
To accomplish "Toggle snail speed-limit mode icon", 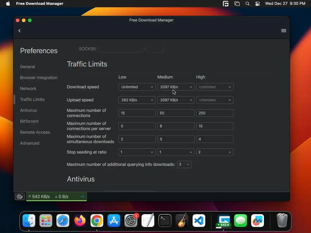I will pyautogui.click(x=20, y=196).
